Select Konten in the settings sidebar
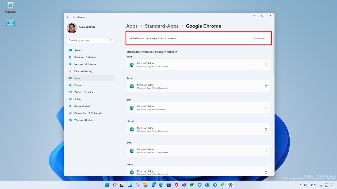The width and height of the screenshot is (337, 189). [90, 85]
